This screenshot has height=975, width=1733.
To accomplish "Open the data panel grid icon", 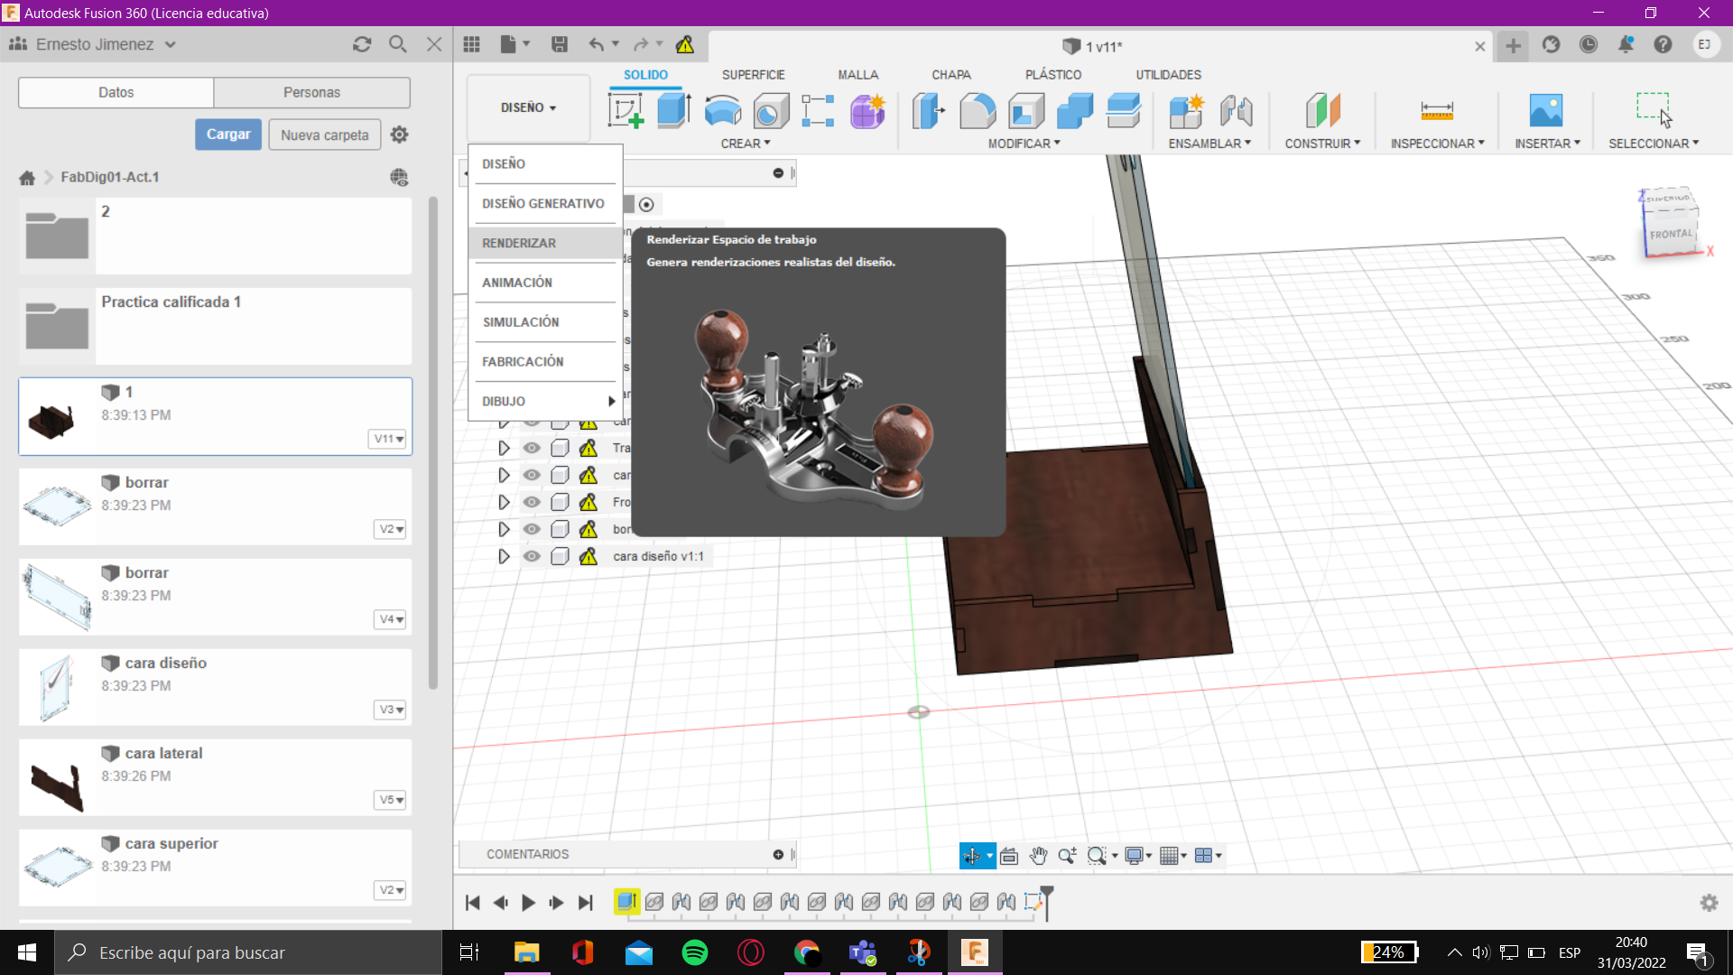I will tap(471, 44).
